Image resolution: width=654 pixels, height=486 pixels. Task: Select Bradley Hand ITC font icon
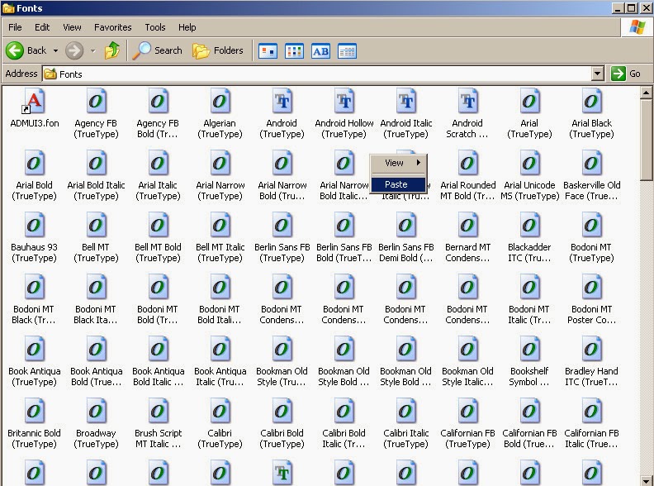tap(591, 361)
